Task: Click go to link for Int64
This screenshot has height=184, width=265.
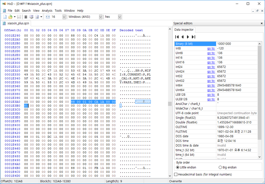Action: 211,85
